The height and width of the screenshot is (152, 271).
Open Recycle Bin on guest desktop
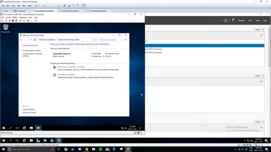[6, 28]
